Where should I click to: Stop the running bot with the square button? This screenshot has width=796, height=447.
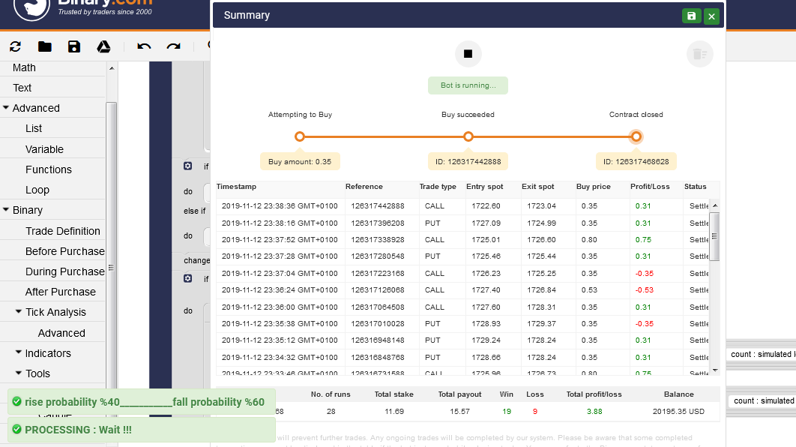click(x=468, y=53)
